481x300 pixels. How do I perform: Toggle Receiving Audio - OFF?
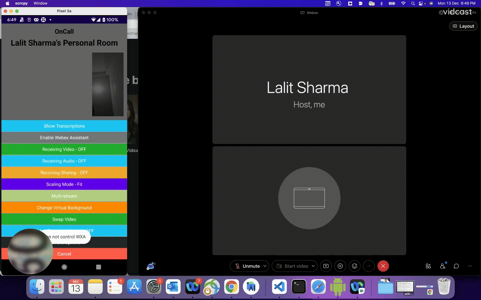coord(64,161)
